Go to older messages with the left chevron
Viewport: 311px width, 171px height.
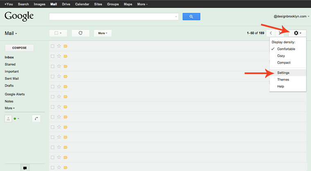(271, 33)
